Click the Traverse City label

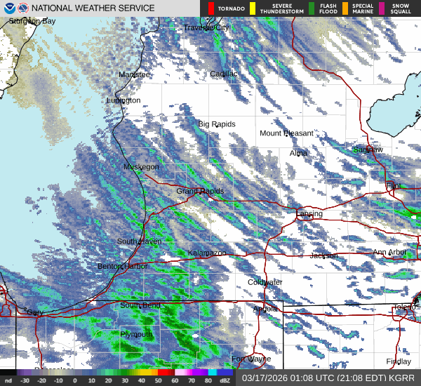[x=206, y=27]
